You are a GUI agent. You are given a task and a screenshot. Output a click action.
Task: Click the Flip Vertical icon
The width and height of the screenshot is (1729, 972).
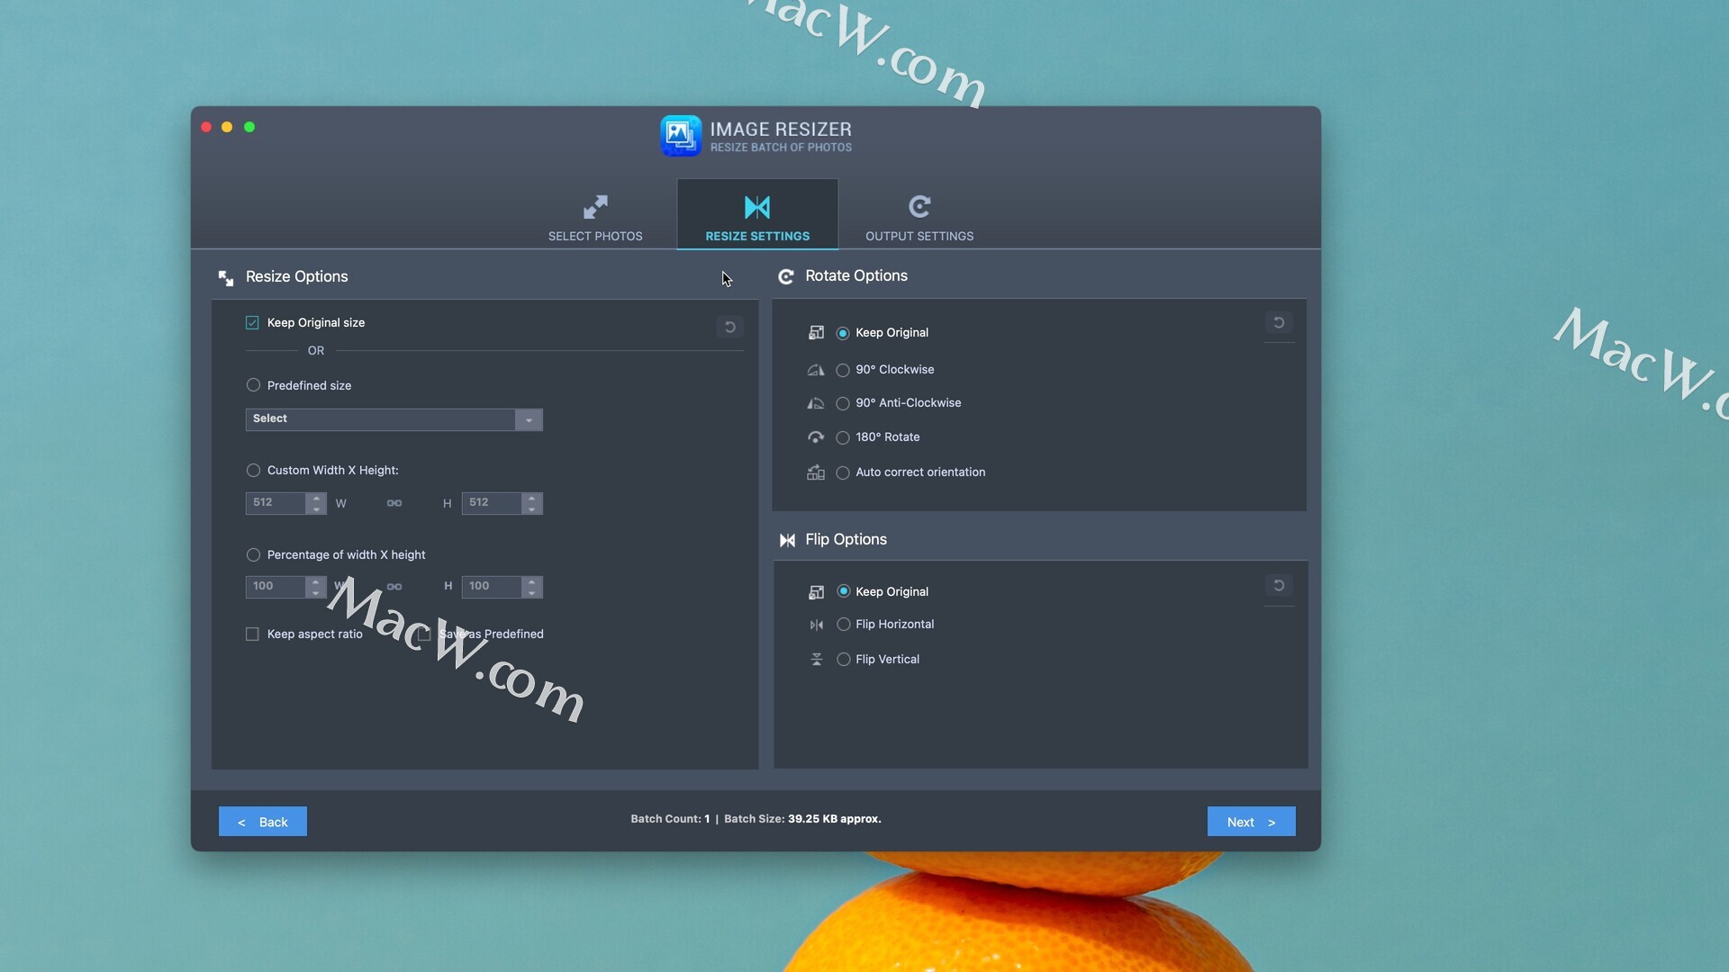[x=816, y=660]
